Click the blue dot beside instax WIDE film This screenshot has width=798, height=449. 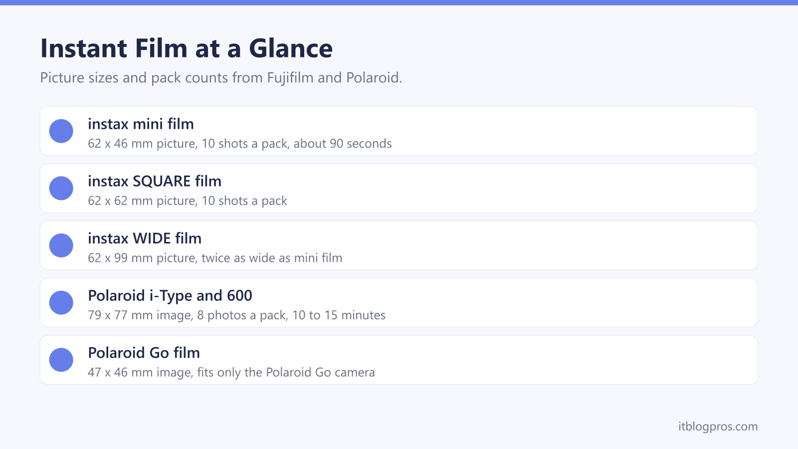click(61, 245)
